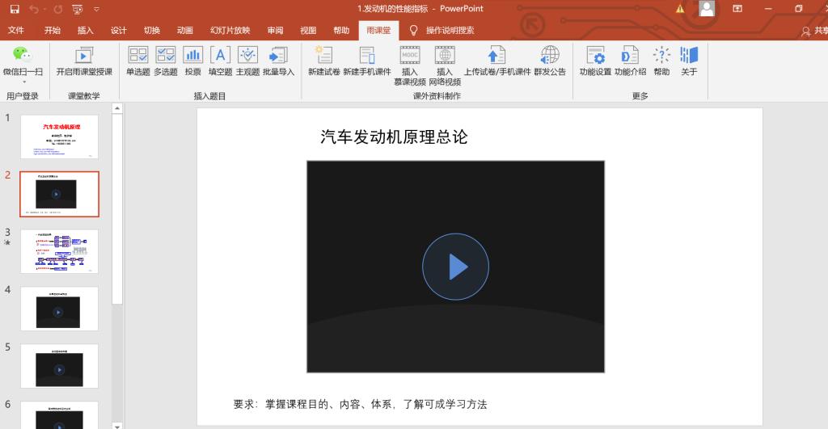828x429 pixels.
Task: Click the animation star marker on slide 3
Action: [x=7, y=242]
